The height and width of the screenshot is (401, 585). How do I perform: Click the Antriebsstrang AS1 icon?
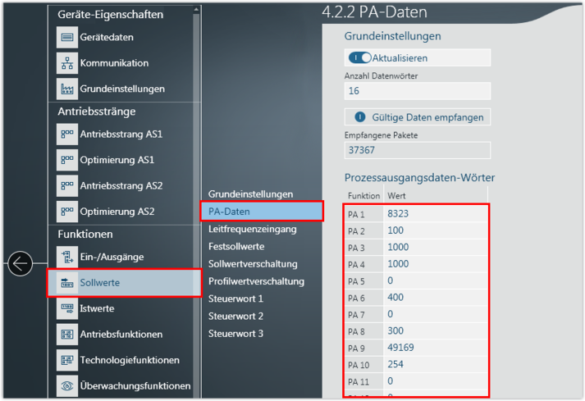pos(66,134)
